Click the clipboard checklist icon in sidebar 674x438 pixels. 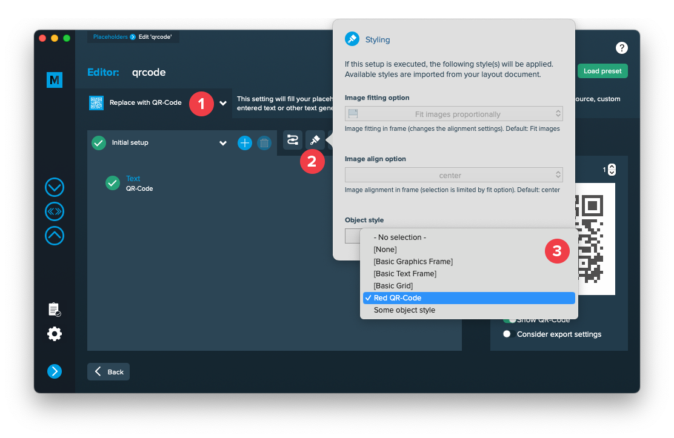tap(55, 310)
